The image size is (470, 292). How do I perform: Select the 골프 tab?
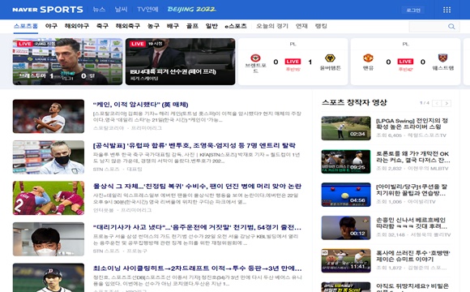[192, 26]
